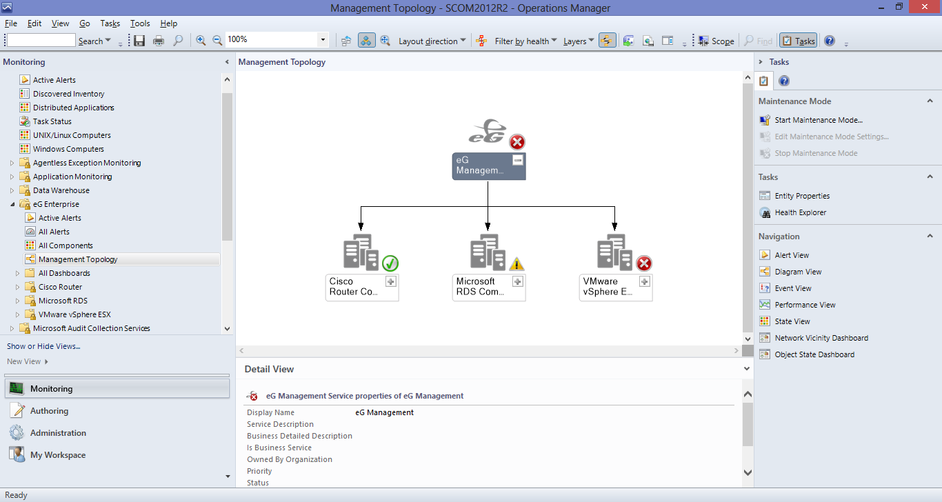Toggle the highlighted connector toolbar button
The height and width of the screenshot is (502, 942).
(608, 41)
